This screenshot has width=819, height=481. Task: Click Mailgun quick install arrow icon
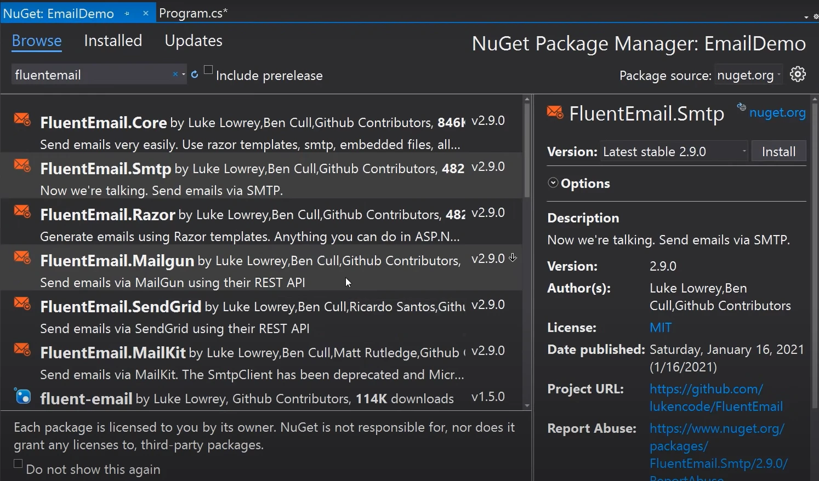pos(513,257)
